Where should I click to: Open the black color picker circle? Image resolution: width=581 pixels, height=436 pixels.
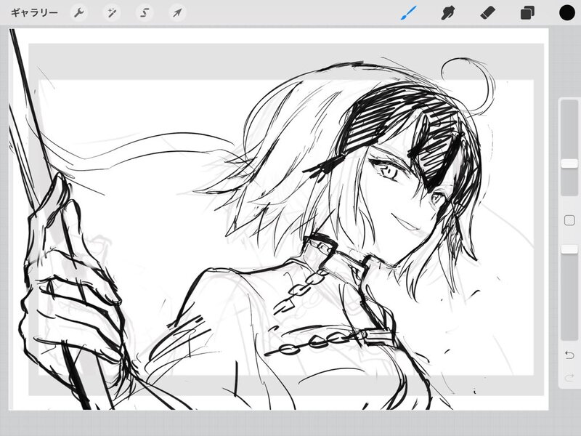point(567,13)
